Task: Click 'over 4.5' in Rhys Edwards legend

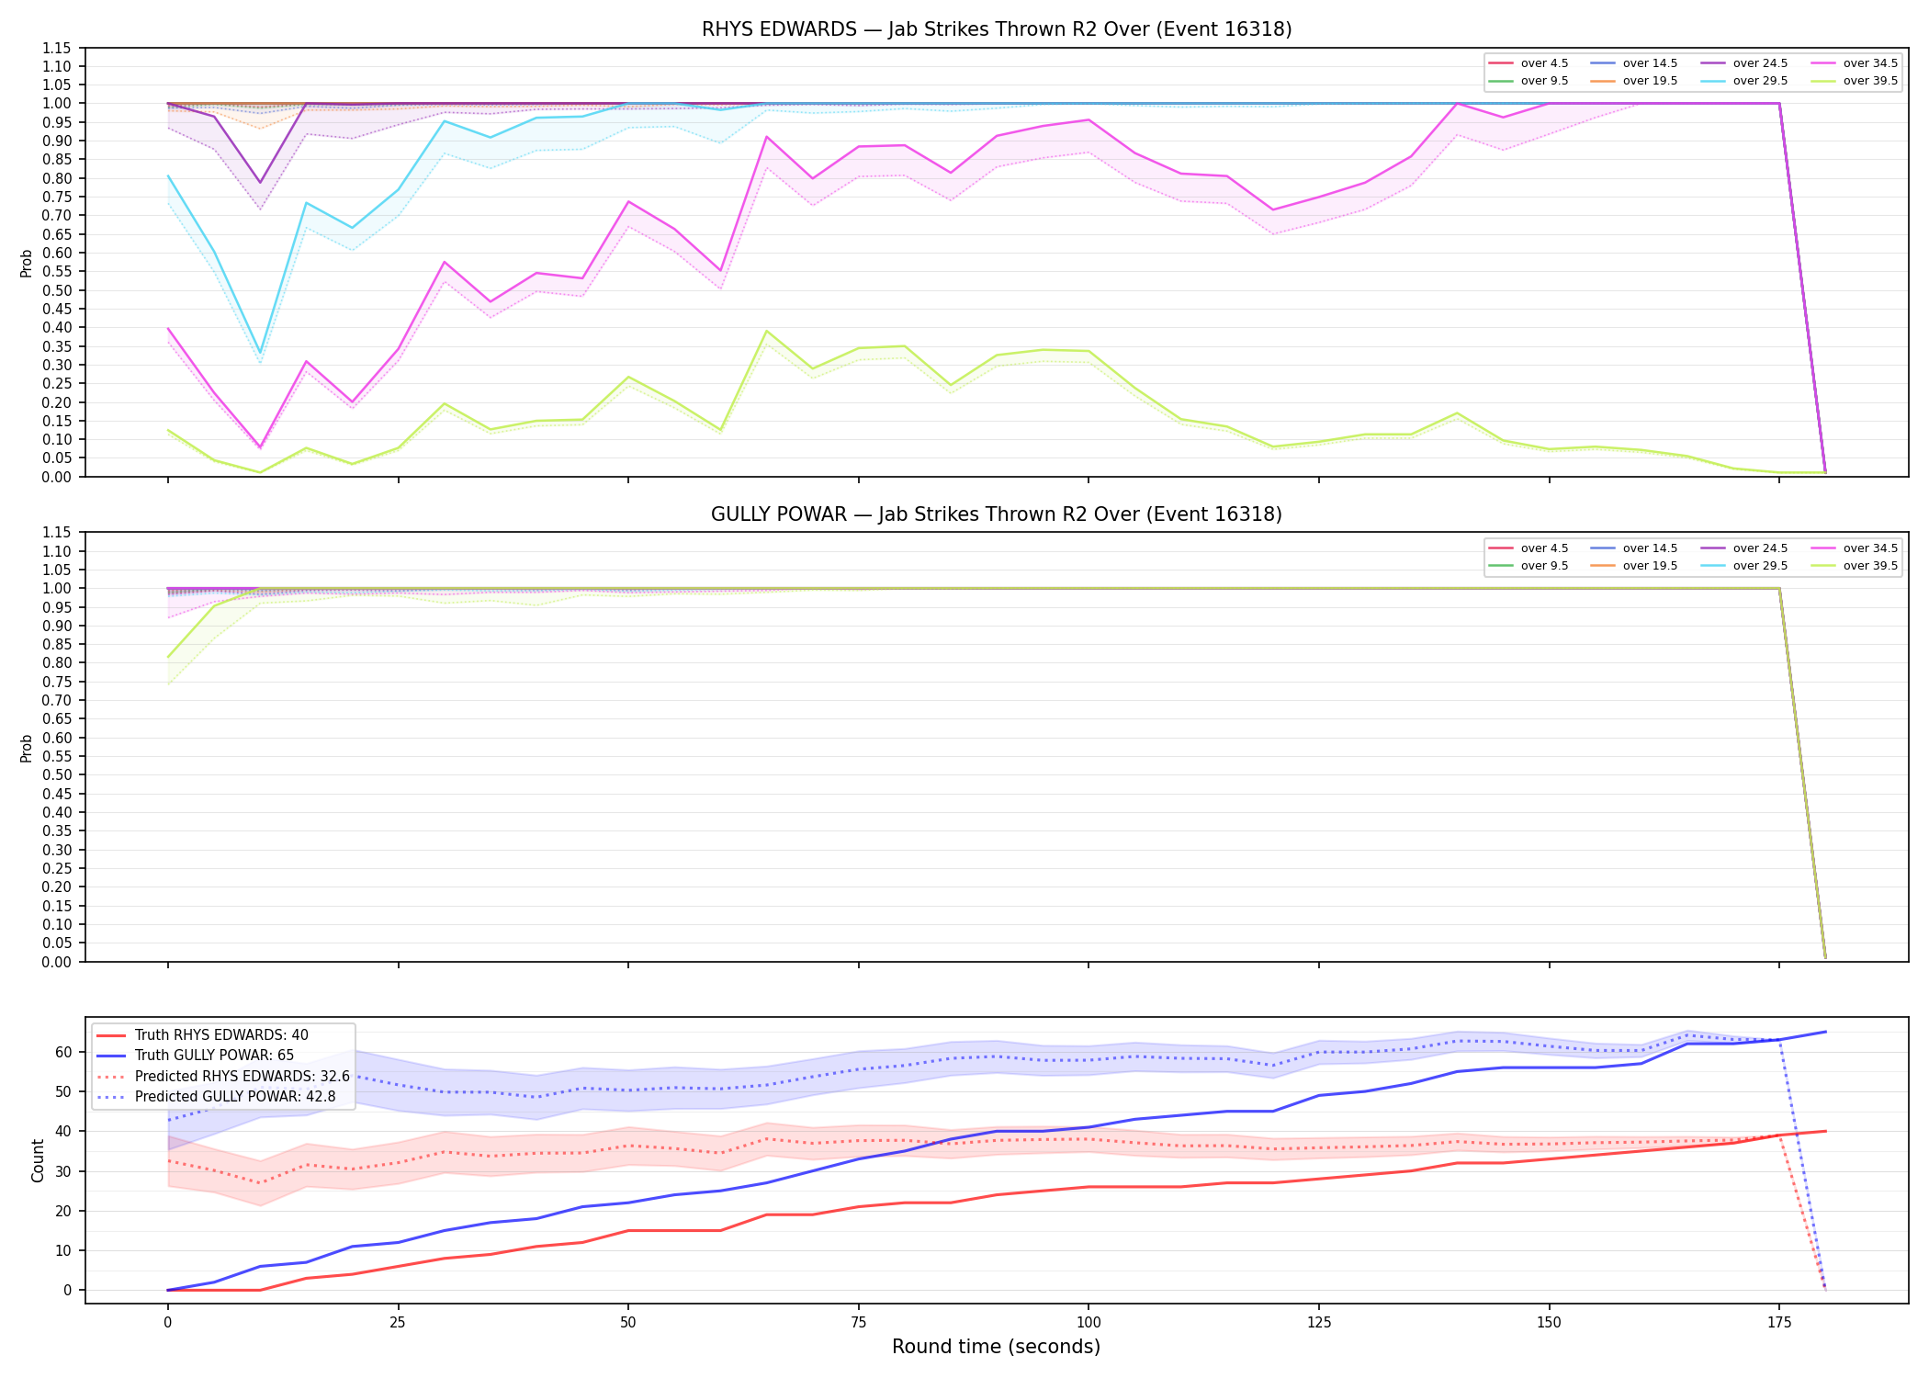Action: click(x=1529, y=63)
